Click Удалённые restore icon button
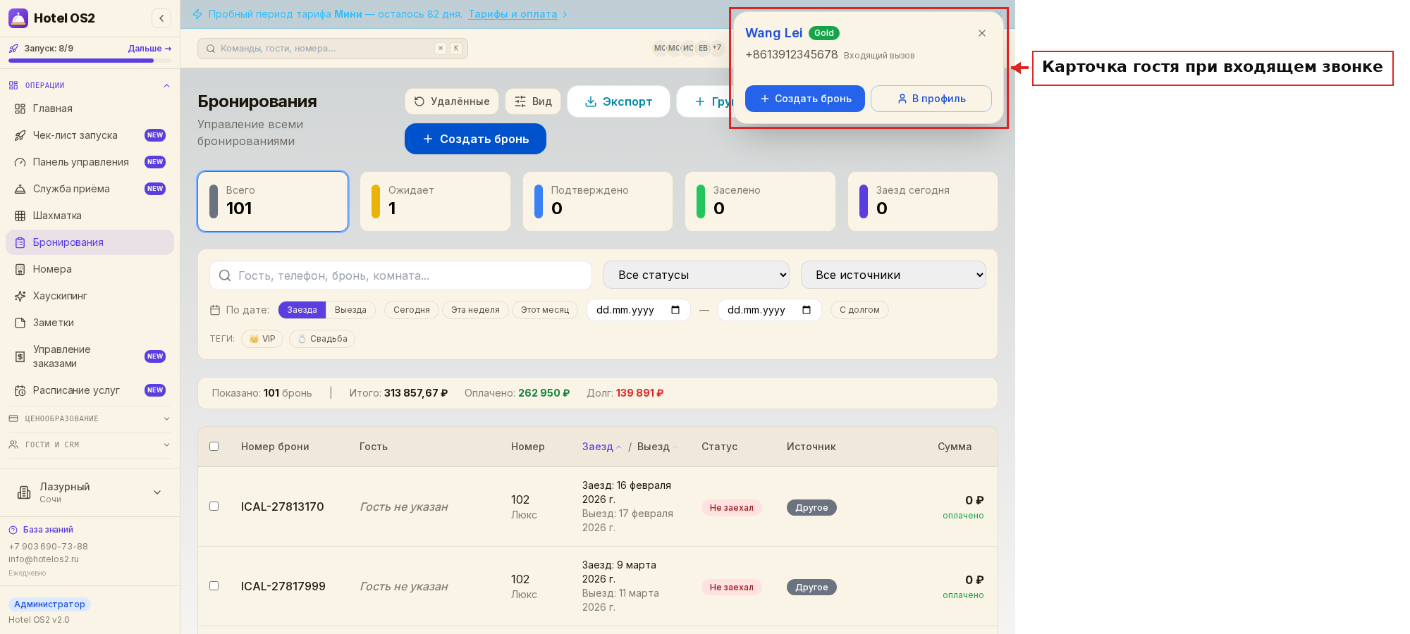The height and width of the screenshot is (634, 1410). click(451, 101)
